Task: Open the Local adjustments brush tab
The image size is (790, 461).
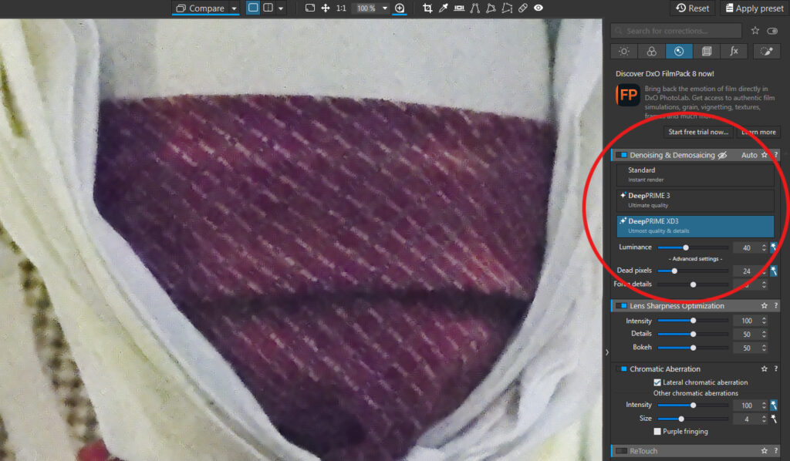Action: coord(766,52)
